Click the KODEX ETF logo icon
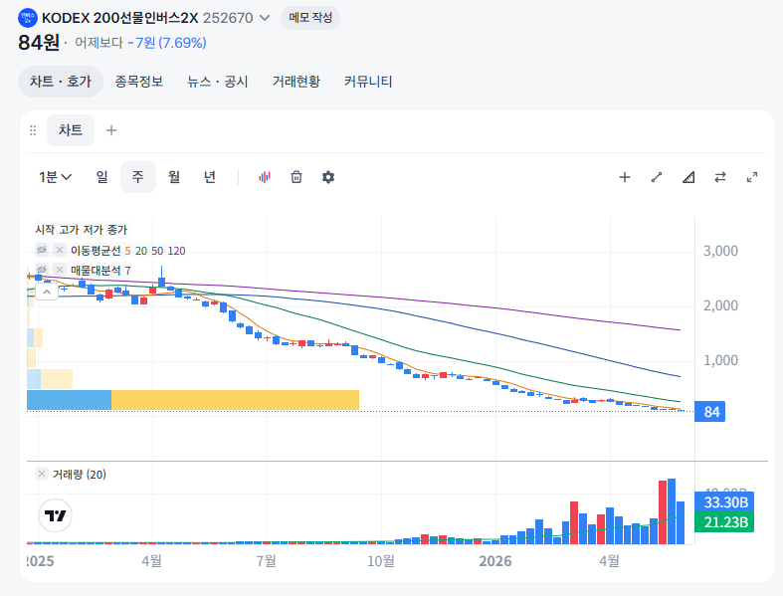783x596 pixels. [28, 18]
